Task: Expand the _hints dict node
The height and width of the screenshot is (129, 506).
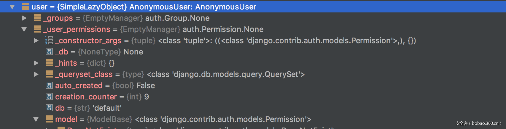Action: pos(36,63)
